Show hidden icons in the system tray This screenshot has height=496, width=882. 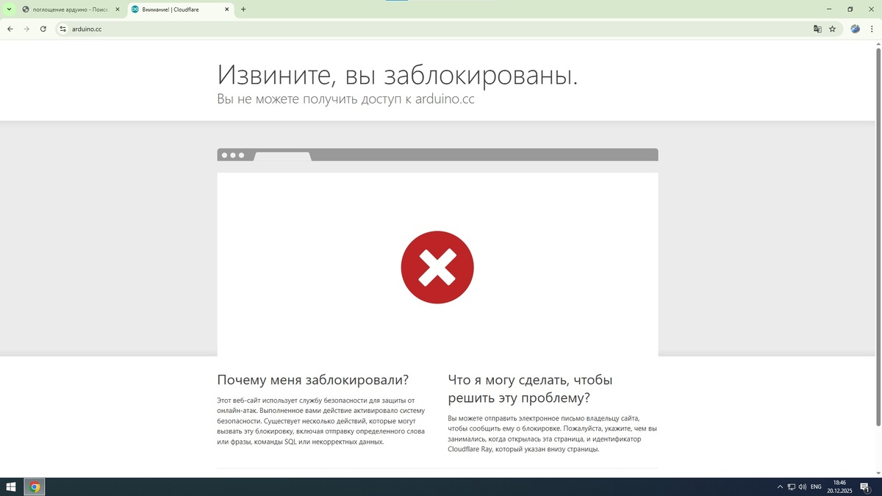coord(780,486)
